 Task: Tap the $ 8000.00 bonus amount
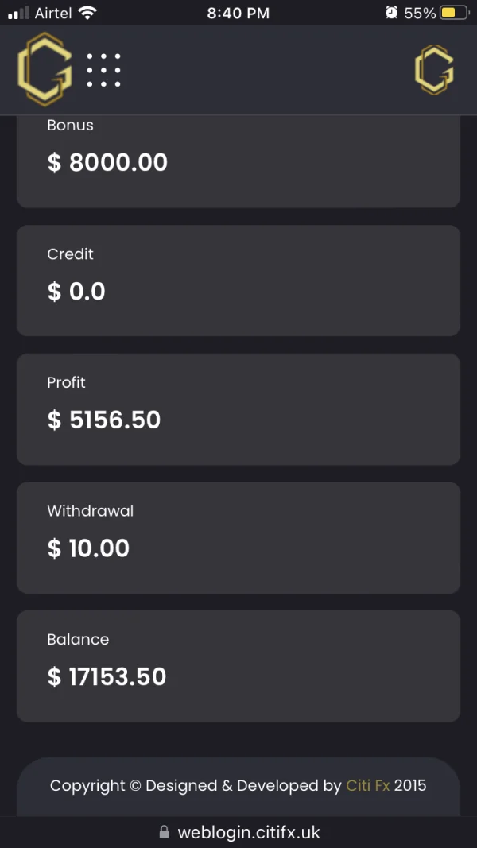(x=108, y=162)
